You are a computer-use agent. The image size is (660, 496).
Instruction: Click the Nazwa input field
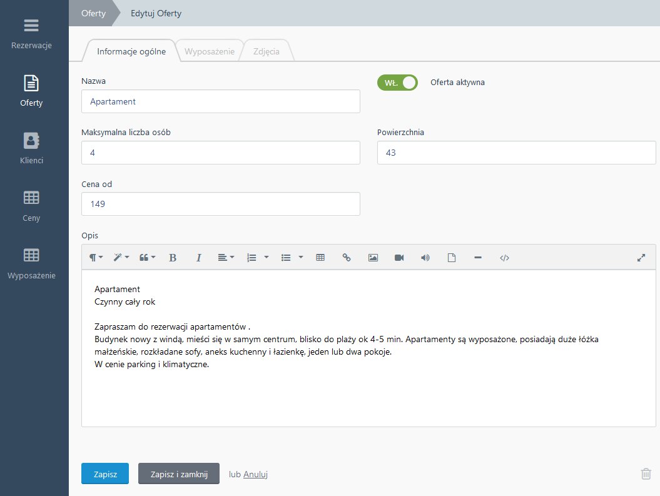point(221,101)
